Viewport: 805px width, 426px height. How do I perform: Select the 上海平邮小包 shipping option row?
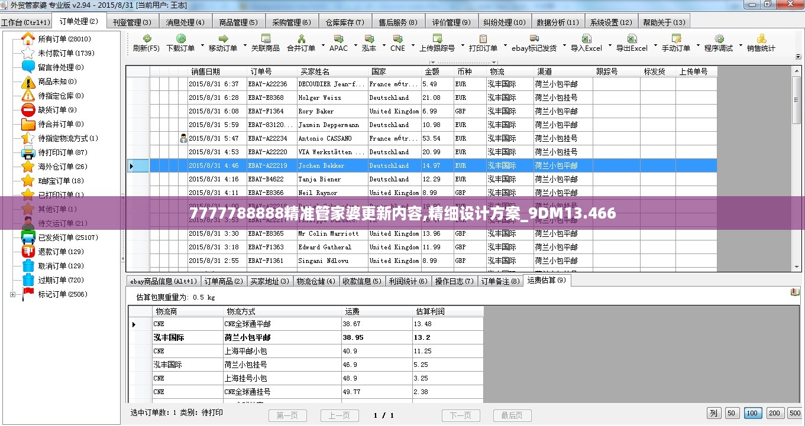[x=306, y=351]
